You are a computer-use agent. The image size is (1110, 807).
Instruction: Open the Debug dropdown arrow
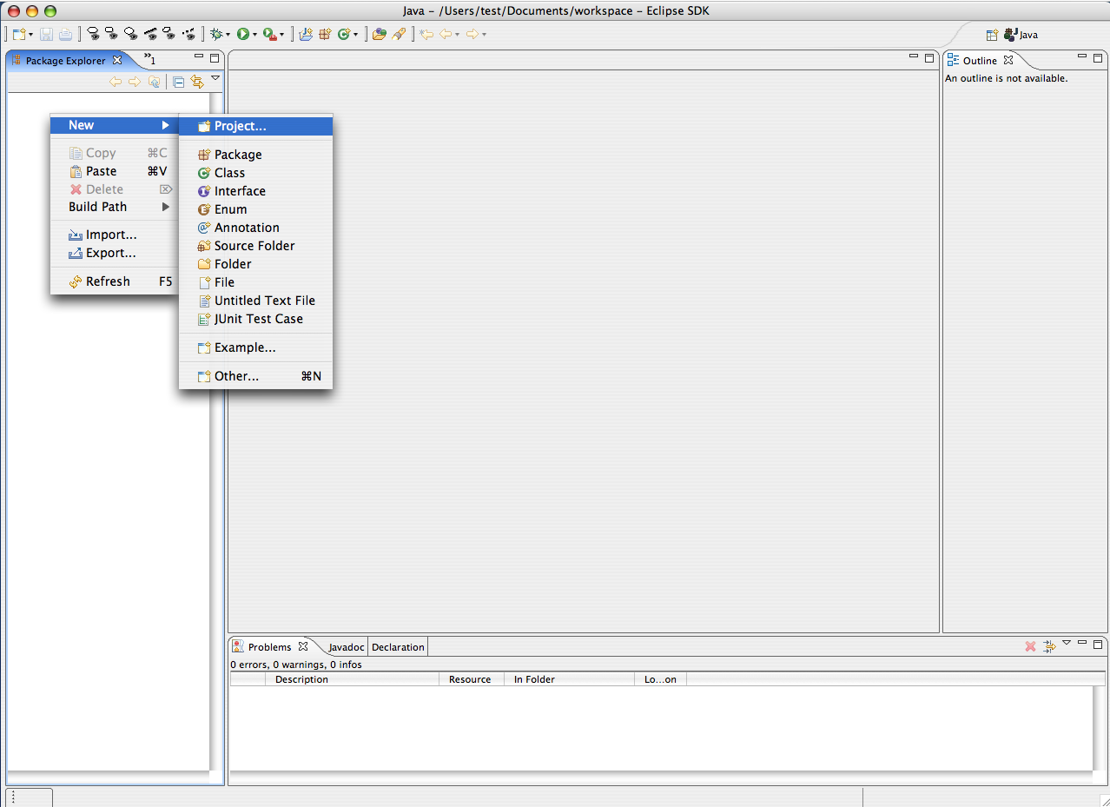click(x=228, y=35)
